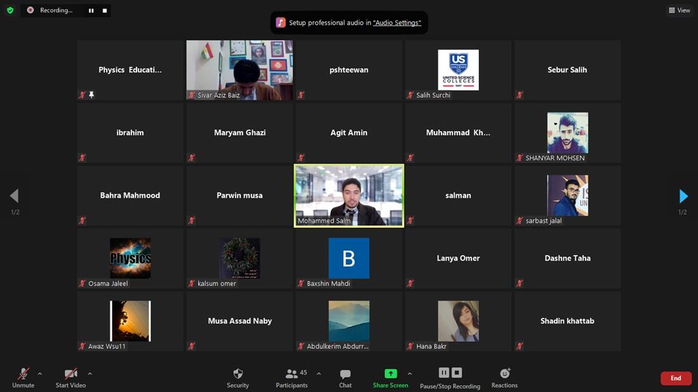Click Pause/Stop Recording in the toolbar
698x392 pixels.
click(450, 377)
